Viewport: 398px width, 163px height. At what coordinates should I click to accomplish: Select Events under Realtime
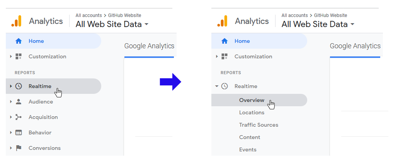[x=248, y=149]
